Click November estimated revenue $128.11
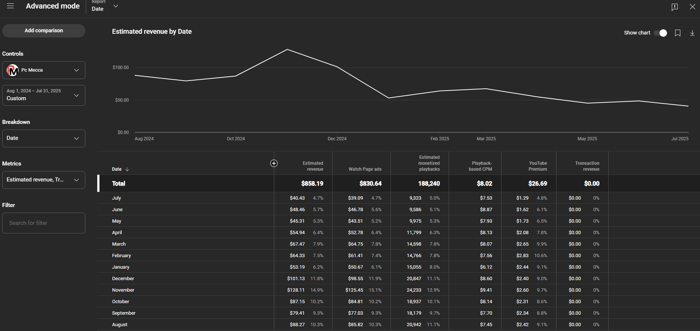 click(x=296, y=290)
